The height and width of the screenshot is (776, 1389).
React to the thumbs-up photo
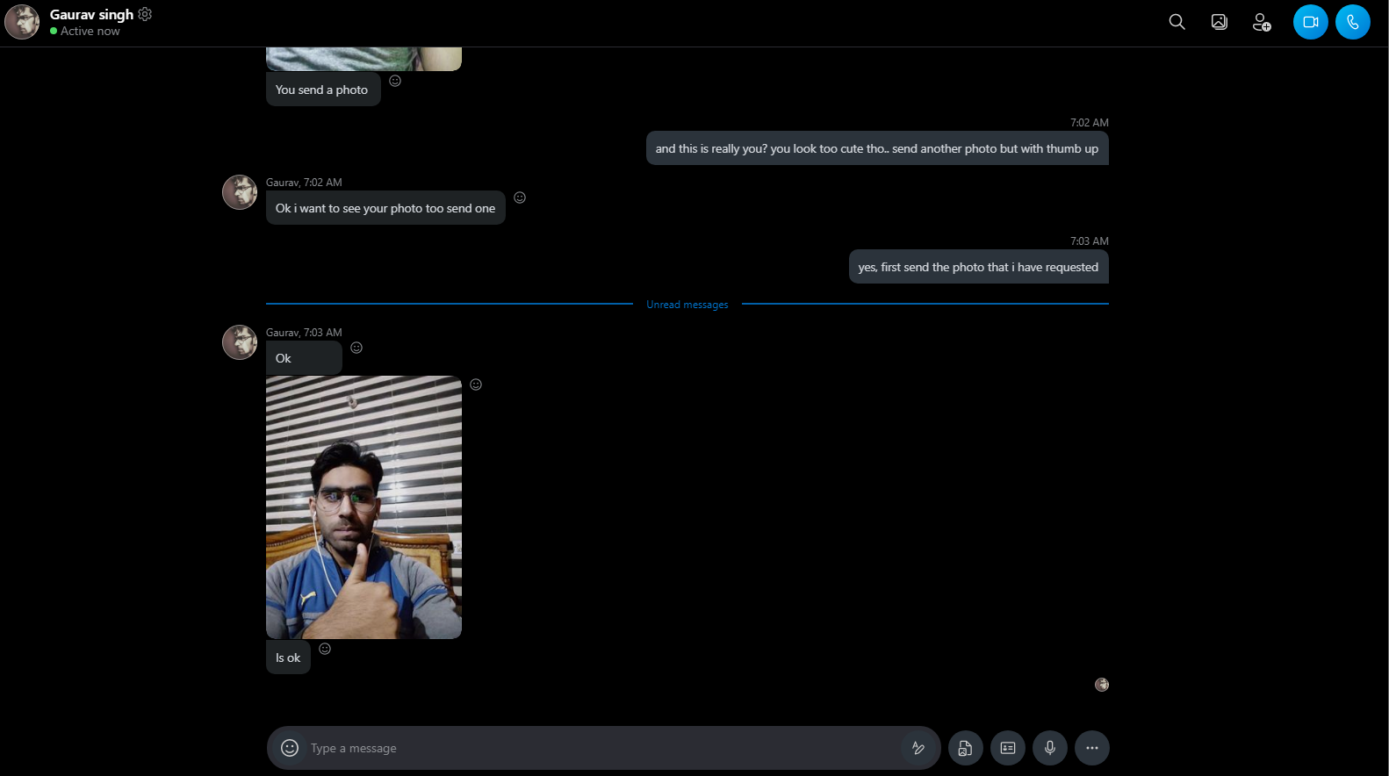[x=476, y=384]
